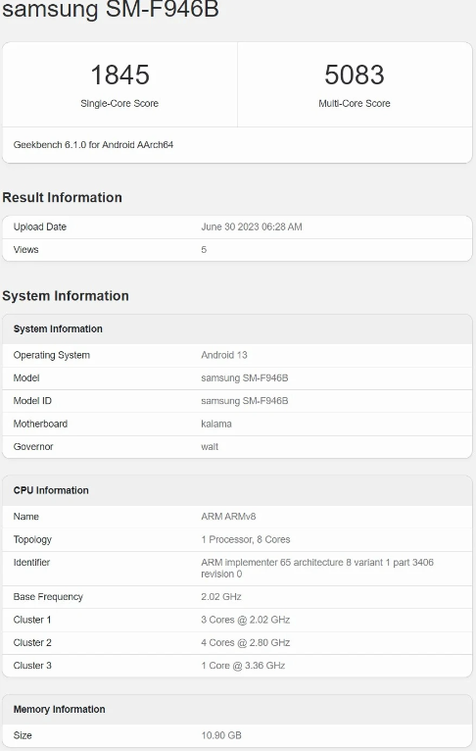The height and width of the screenshot is (751, 476).
Task: Click the Base Frequency value 2.02 GHz
Action: click(x=221, y=597)
